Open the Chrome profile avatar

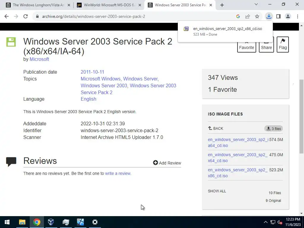click(x=288, y=17)
